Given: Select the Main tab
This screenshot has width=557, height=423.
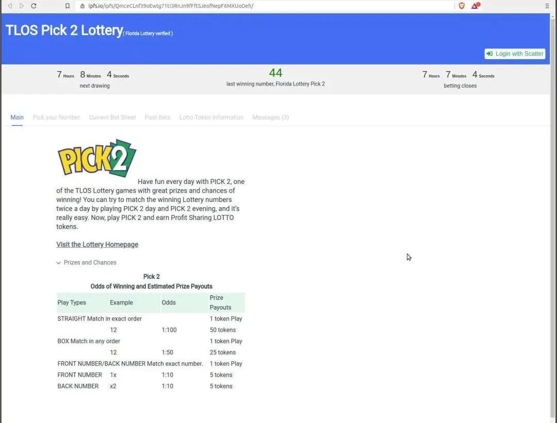Looking at the screenshot, I should (17, 117).
